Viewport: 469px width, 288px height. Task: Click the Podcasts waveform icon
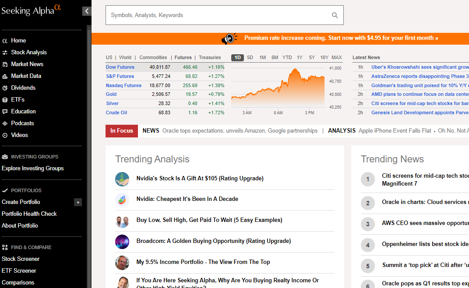tap(5, 123)
